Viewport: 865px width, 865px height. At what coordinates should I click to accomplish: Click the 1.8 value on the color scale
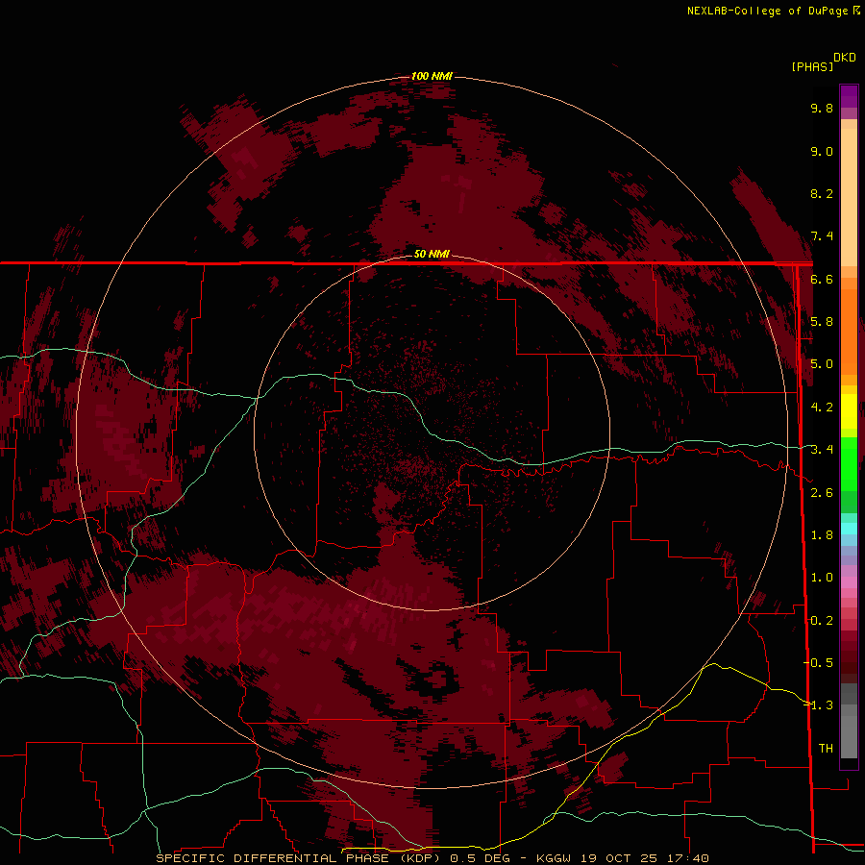(x=822, y=535)
